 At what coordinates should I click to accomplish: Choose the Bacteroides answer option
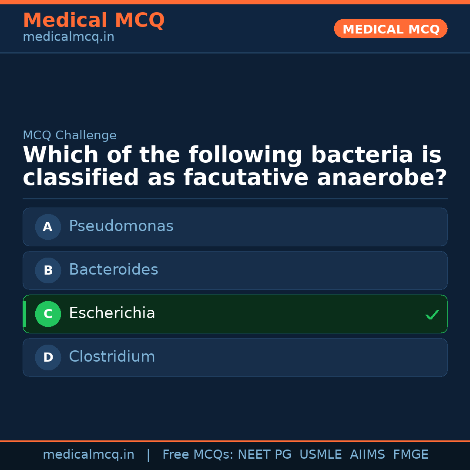click(x=114, y=270)
